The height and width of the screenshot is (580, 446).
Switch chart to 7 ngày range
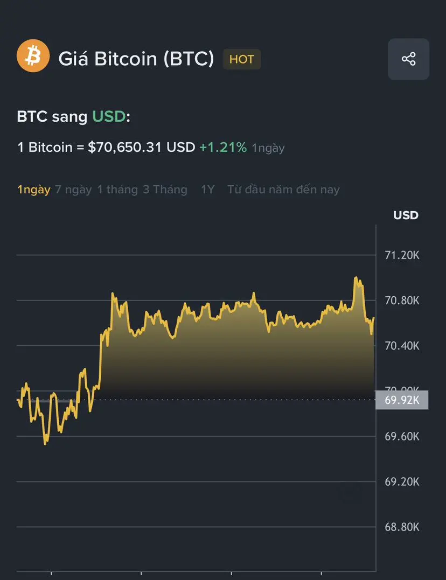[73, 190]
